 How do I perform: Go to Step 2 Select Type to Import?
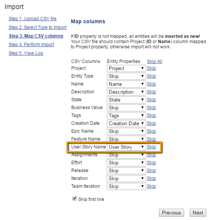tap(37, 27)
